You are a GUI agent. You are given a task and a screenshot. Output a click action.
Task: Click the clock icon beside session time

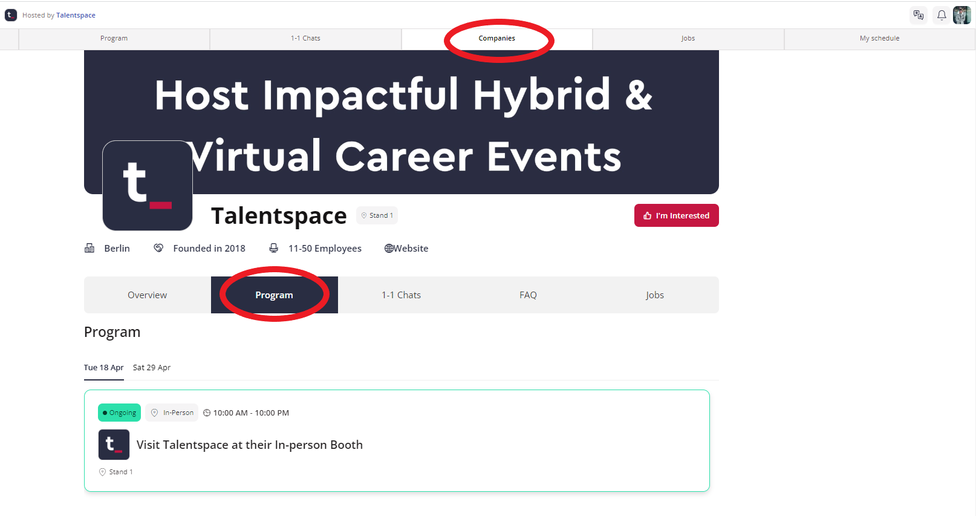(207, 413)
